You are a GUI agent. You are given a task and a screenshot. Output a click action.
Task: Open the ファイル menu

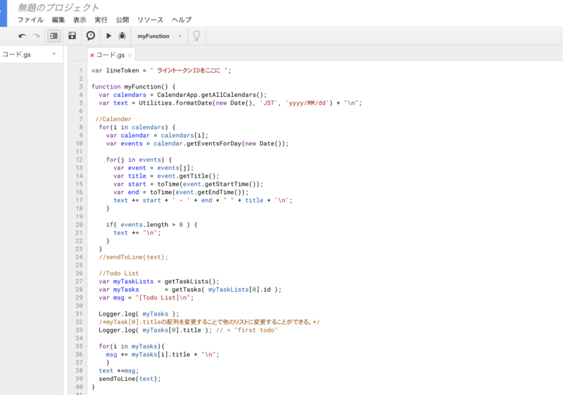30,20
